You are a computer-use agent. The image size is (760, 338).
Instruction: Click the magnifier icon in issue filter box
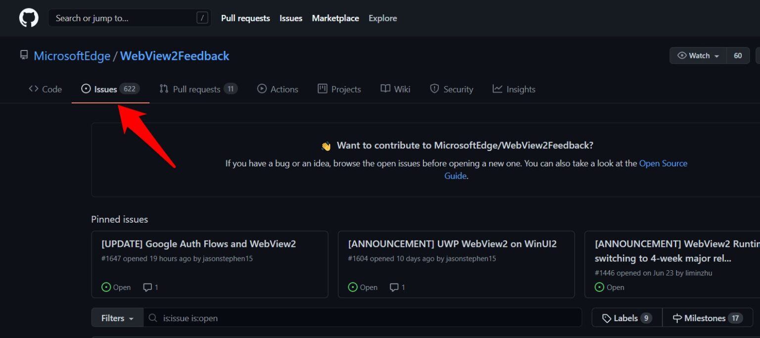click(x=153, y=318)
